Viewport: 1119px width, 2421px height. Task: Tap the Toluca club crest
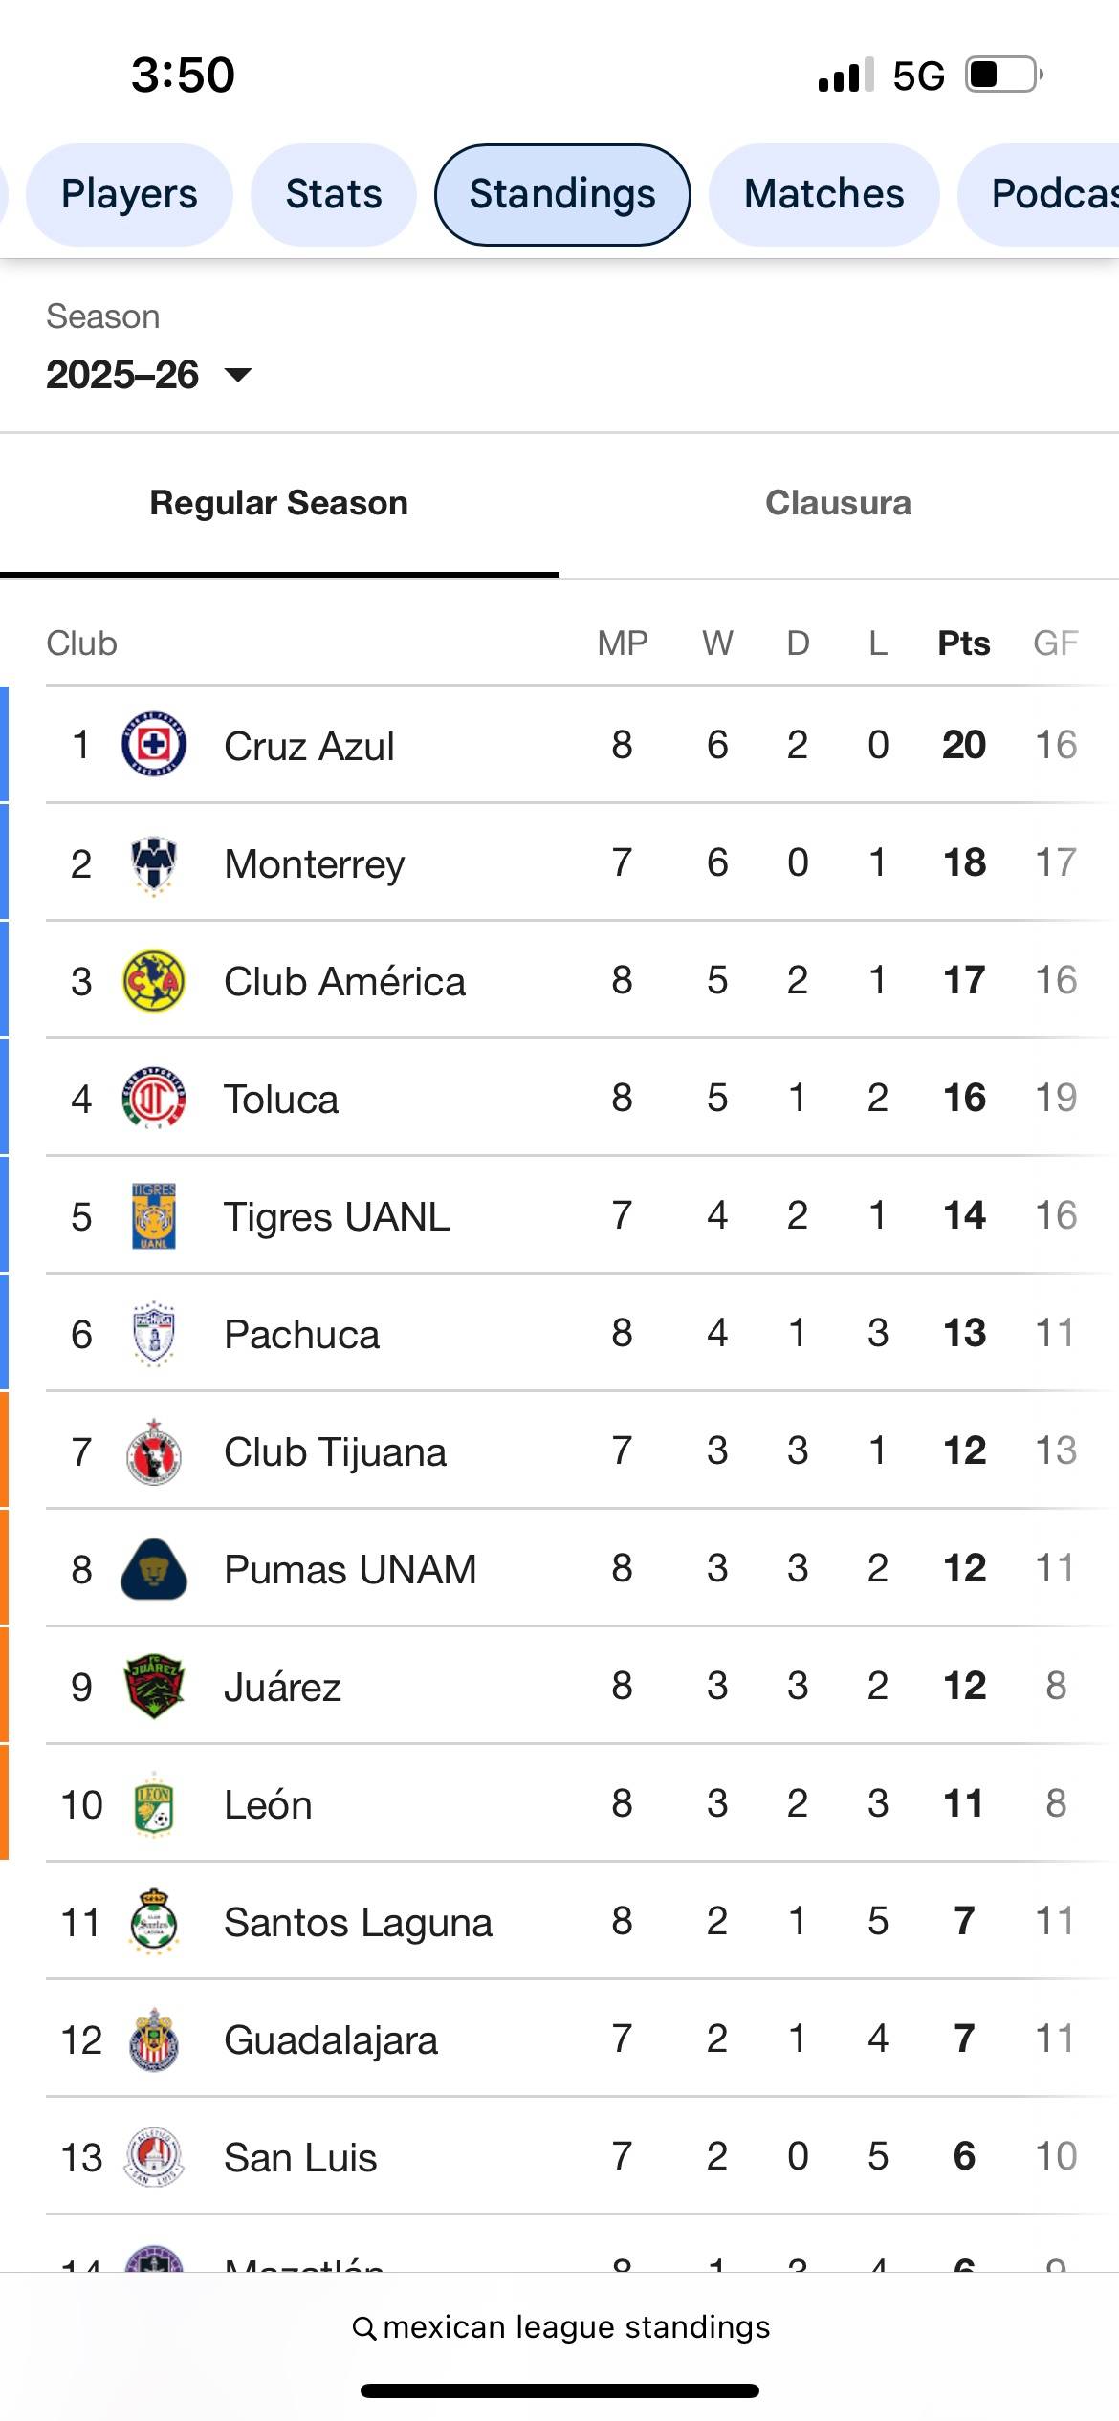coord(154,1099)
